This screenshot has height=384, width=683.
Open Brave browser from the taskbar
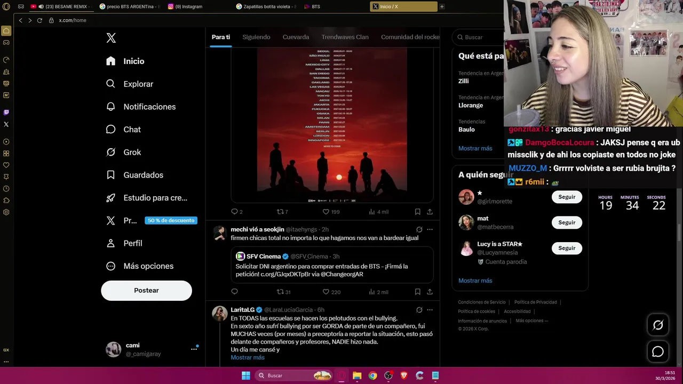404,375
